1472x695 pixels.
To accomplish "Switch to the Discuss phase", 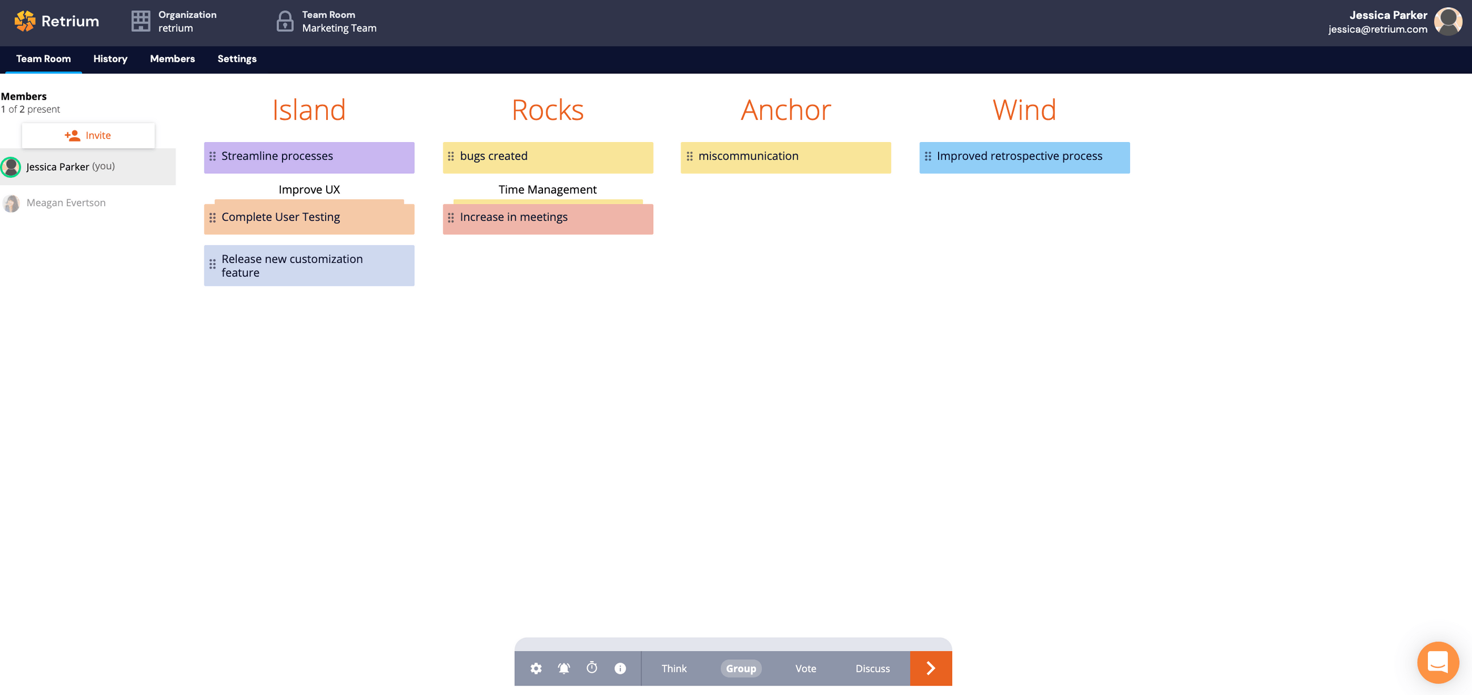I will click(872, 668).
